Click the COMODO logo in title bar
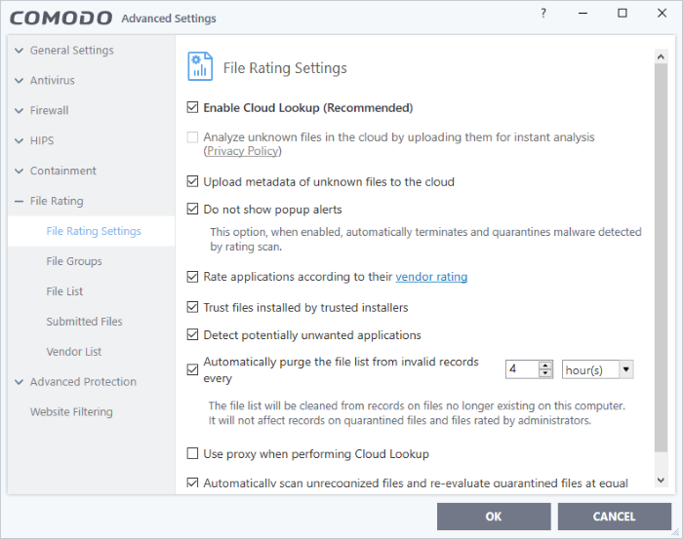 [60, 19]
